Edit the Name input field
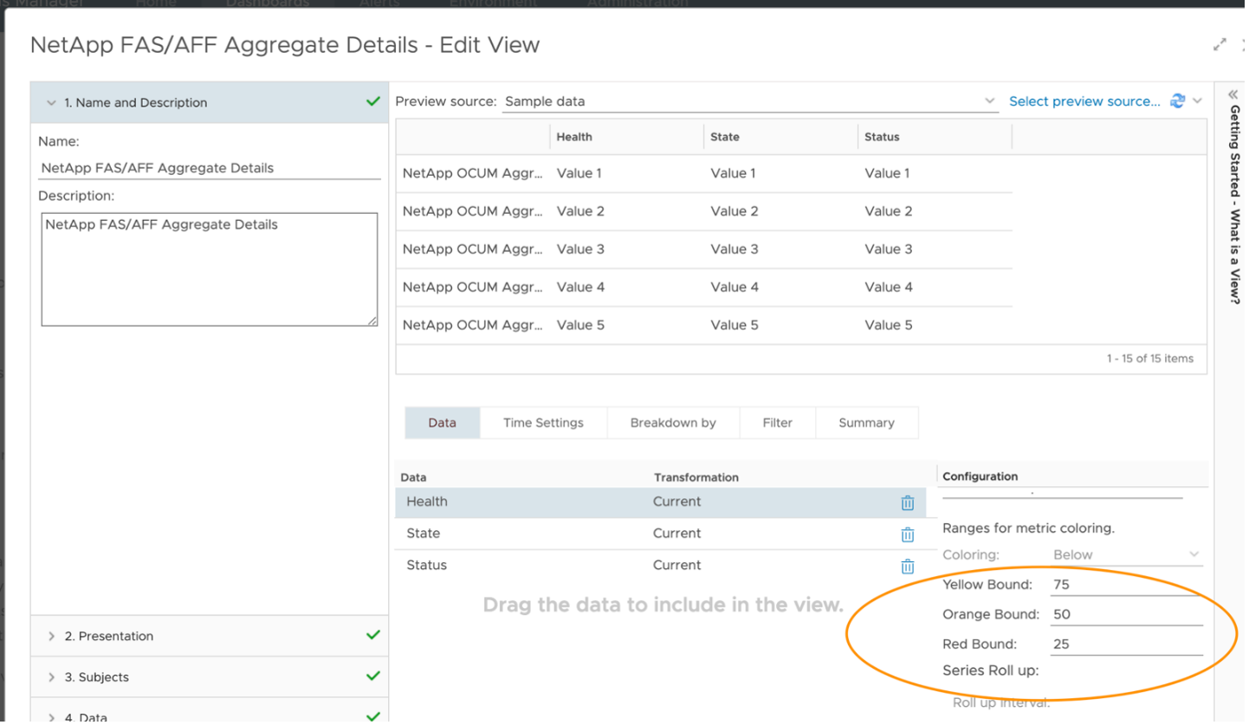Image resolution: width=1249 pixels, height=725 pixels. pyautogui.click(x=210, y=168)
